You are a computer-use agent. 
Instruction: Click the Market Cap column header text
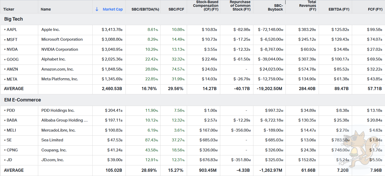(x=113, y=9)
